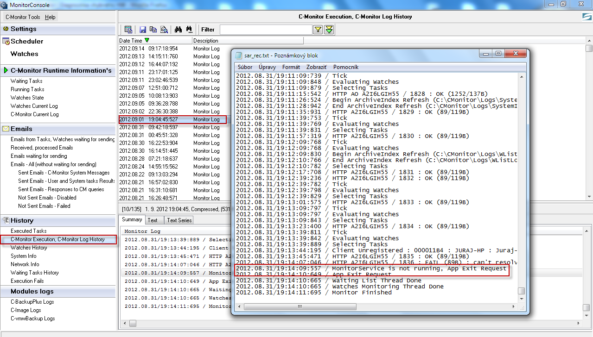The image size is (593, 337).
Task: Open Watches History item
Action: tap(29, 248)
